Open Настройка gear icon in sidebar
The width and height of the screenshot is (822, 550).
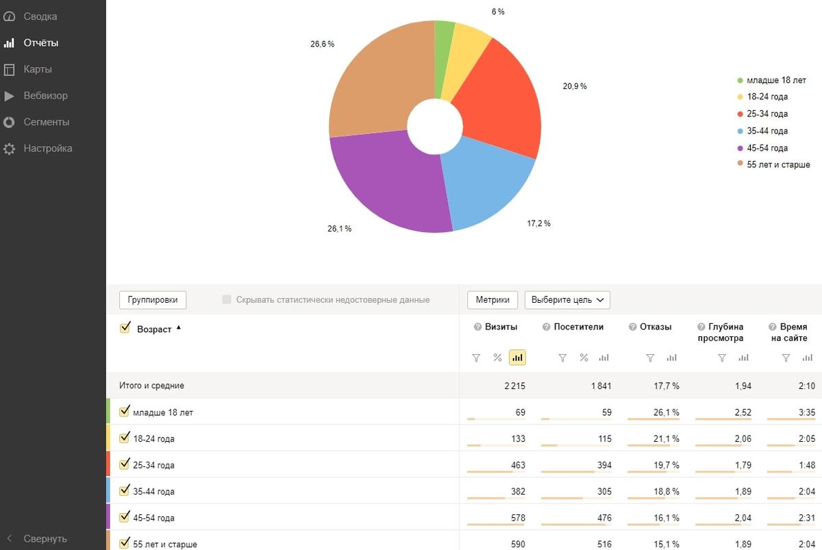10,149
